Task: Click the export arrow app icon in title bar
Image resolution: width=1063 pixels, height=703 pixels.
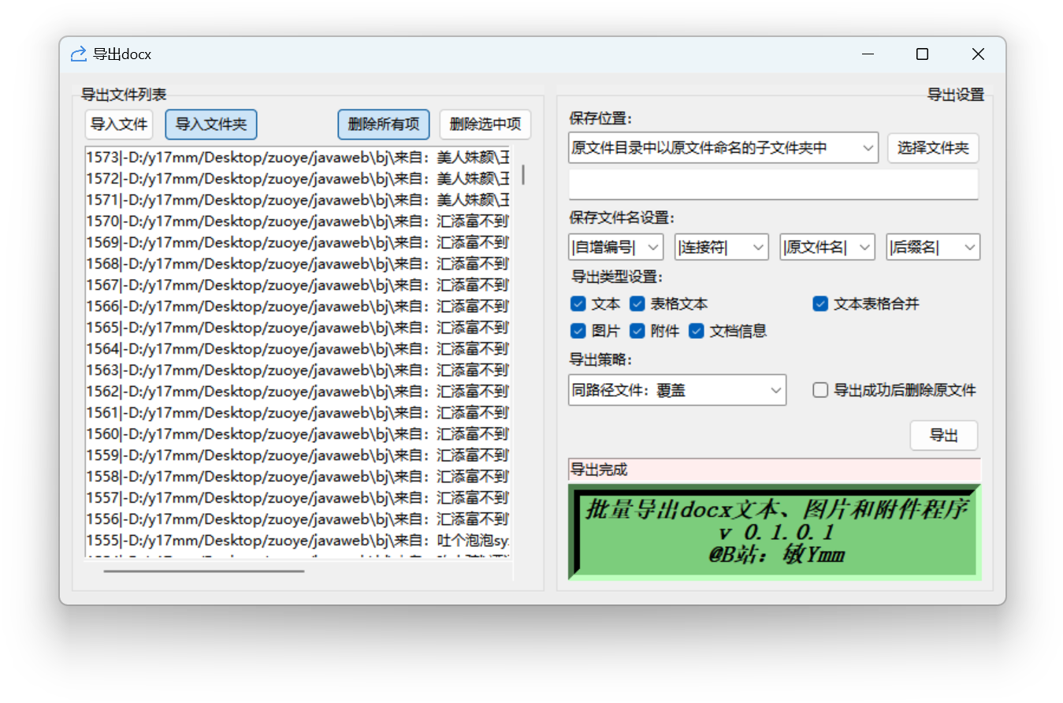Action: pos(78,54)
